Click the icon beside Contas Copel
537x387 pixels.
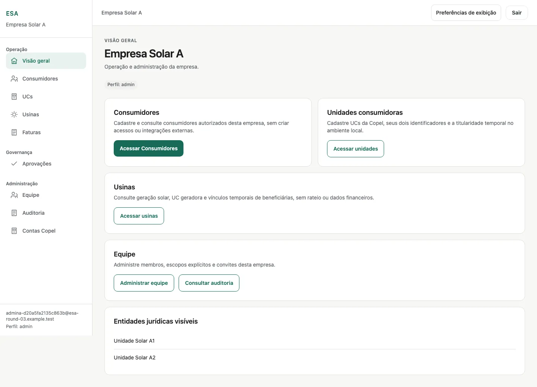pyautogui.click(x=14, y=231)
